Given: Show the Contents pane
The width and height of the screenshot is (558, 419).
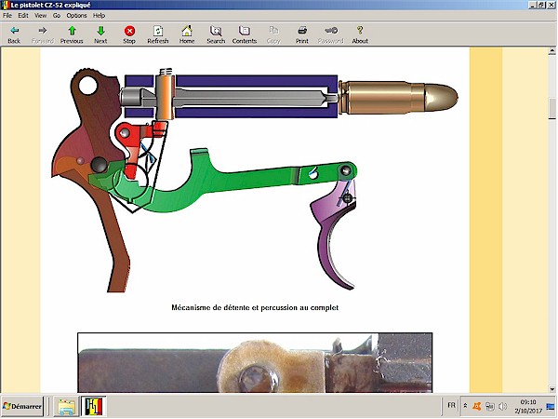Looking at the screenshot, I should click(x=245, y=34).
